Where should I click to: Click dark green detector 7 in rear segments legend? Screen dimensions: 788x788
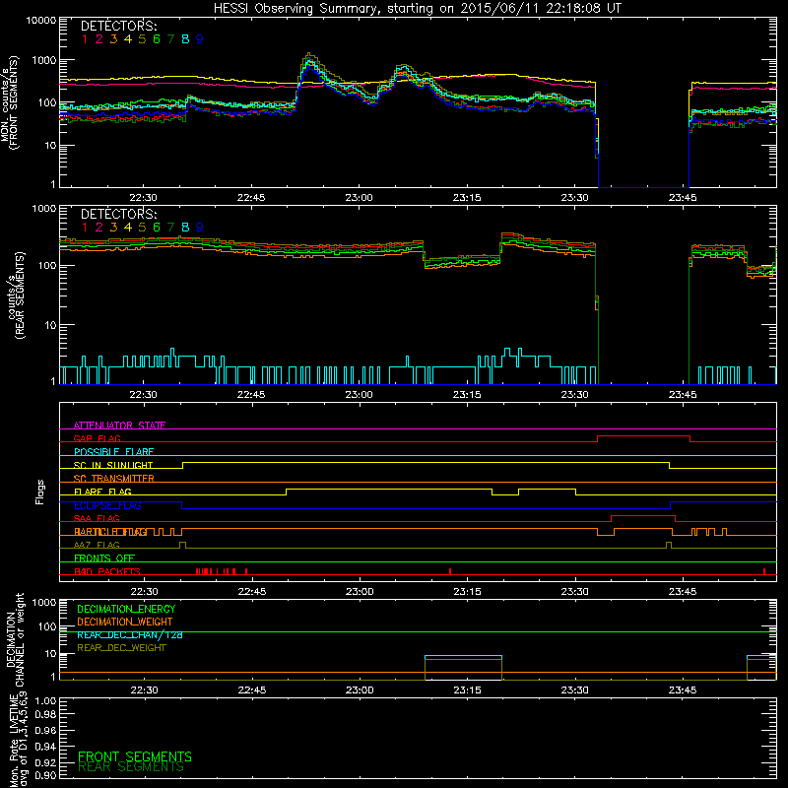[170, 228]
